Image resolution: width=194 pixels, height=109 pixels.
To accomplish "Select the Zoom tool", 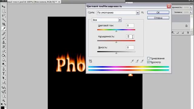I will (3, 100).
